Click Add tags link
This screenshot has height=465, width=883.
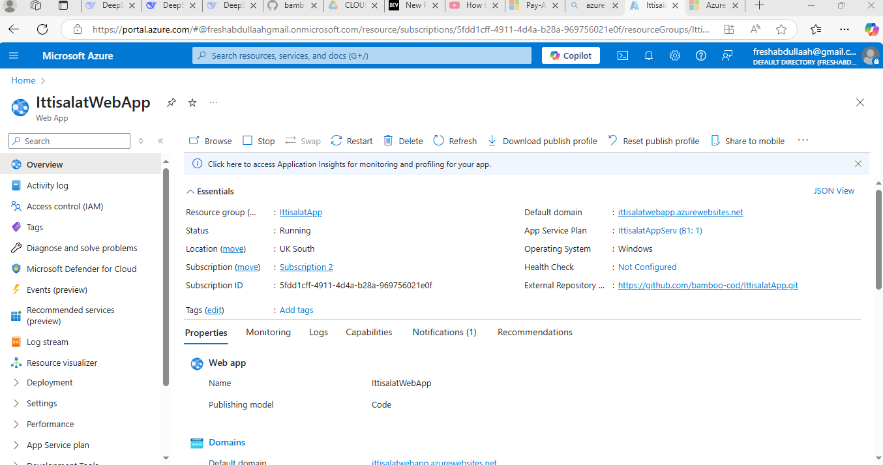coord(296,310)
